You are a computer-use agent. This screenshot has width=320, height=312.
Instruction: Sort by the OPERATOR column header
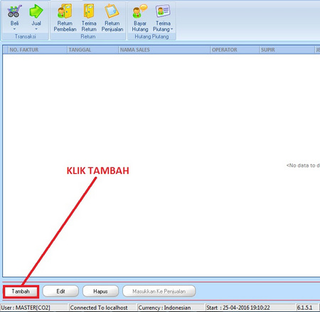235,50
